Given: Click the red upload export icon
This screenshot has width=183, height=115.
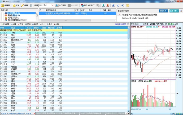Looking at the screenshot, I should 108,5.
